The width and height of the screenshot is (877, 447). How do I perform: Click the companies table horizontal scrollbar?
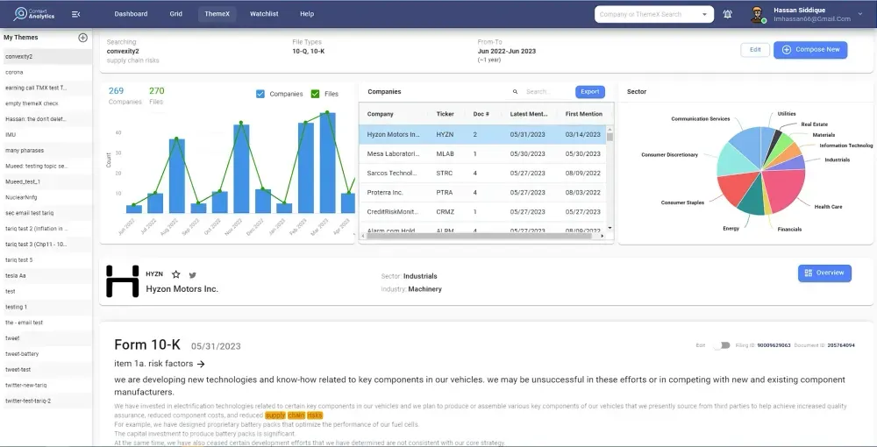point(479,237)
